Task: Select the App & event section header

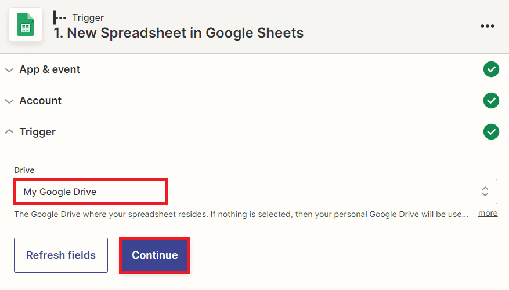Action: 50,69
